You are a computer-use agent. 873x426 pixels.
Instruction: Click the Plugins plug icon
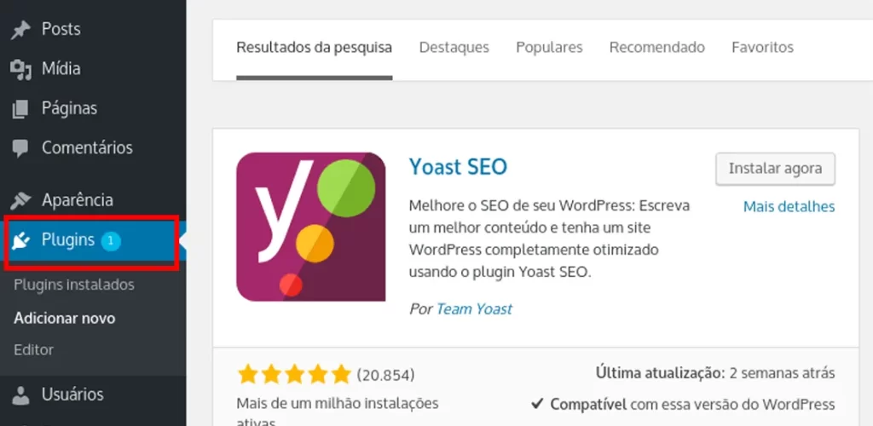tap(20, 241)
